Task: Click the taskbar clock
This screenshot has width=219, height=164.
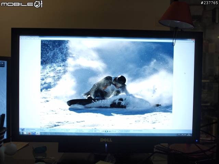Action: 189,135
